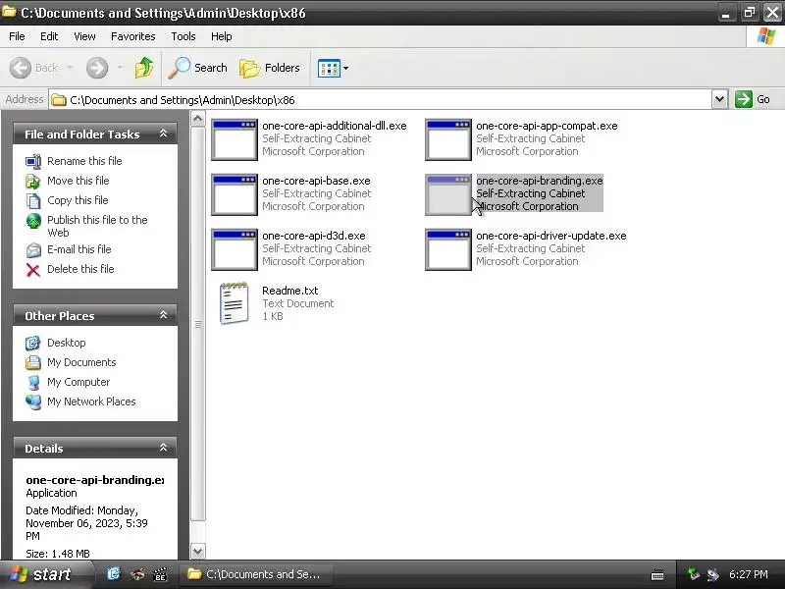Click the My Documents folder icon
Viewport: 785px width, 589px height.
[33, 362]
